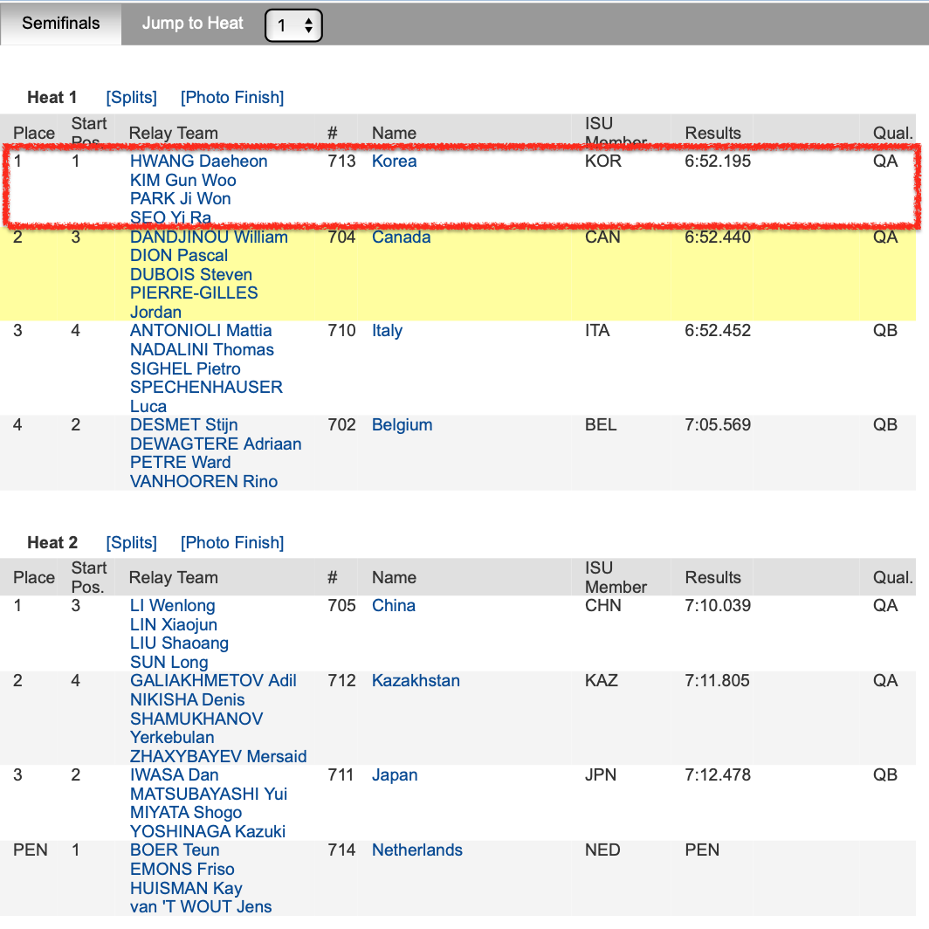The image size is (929, 929).
Task: Click skater HWANG Daeheon
Action: pyautogui.click(x=198, y=162)
